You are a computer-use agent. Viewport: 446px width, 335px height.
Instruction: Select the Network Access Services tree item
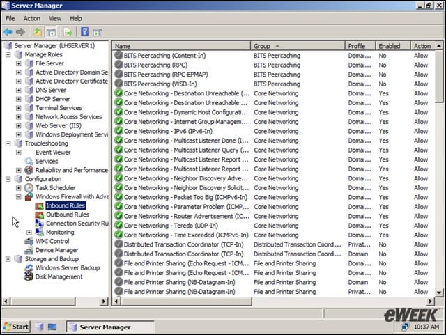coord(68,116)
